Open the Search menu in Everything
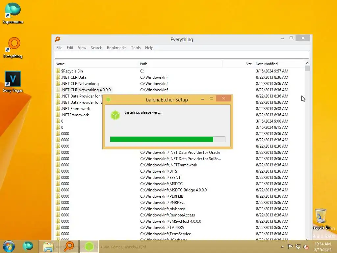337x253 pixels. (96, 48)
